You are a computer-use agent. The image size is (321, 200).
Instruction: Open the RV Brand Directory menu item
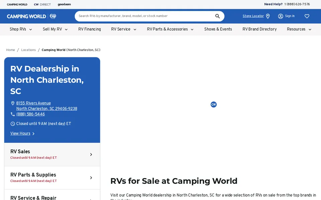click(259, 29)
